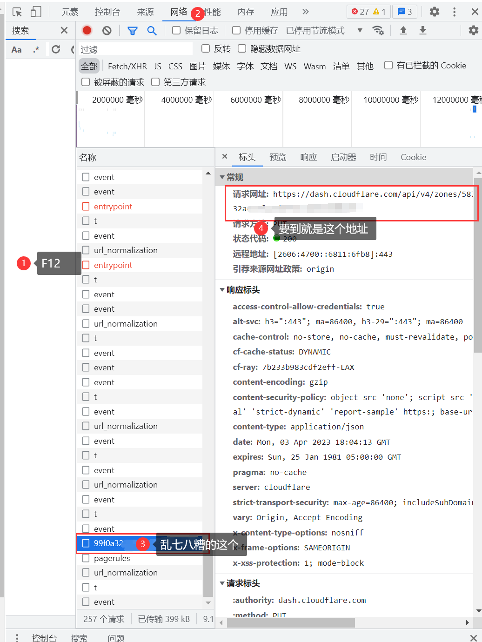The width and height of the screenshot is (482, 642).
Task: Toggle the network filter funnel icon
Action: pyautogui.click(x=133, y=31)
